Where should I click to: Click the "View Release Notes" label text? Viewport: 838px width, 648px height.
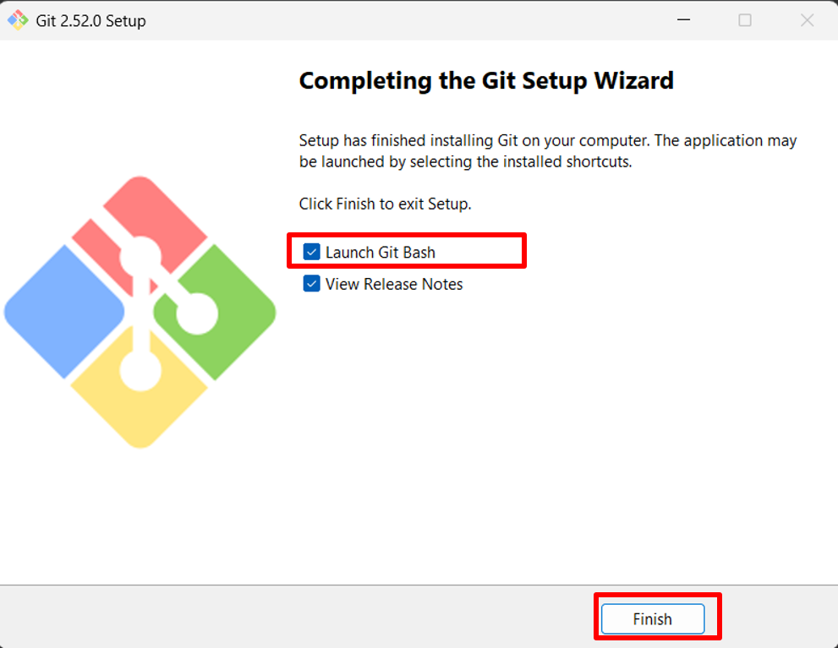(x=394, y=284)
